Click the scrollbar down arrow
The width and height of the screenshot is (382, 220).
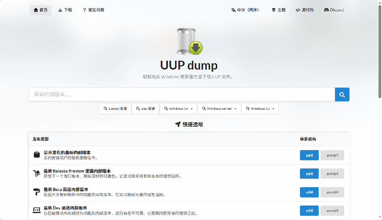pyautogui.click(x=380, y=218)
